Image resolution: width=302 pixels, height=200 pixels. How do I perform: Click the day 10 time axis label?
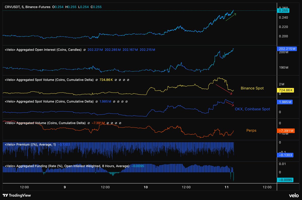(146, 187)
